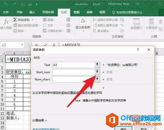This screenshot has width=164, height=130.
Task: Click the Text argument input field
Action: point(73,65)
